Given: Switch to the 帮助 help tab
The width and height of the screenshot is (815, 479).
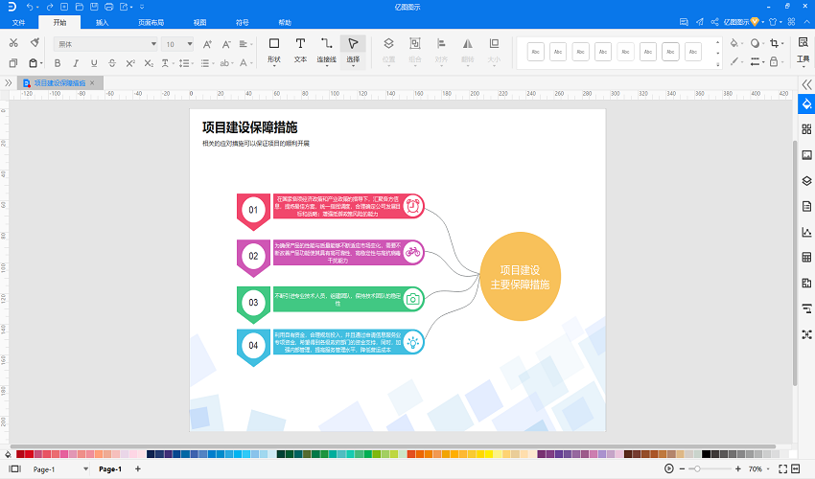Looking at the screenshot, I should point(285,22).
